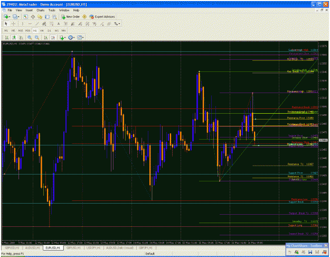Switch to the GBPJPY,H1 chart tab
Viewport: 330px width, 257px height.
tap(146, 248)
